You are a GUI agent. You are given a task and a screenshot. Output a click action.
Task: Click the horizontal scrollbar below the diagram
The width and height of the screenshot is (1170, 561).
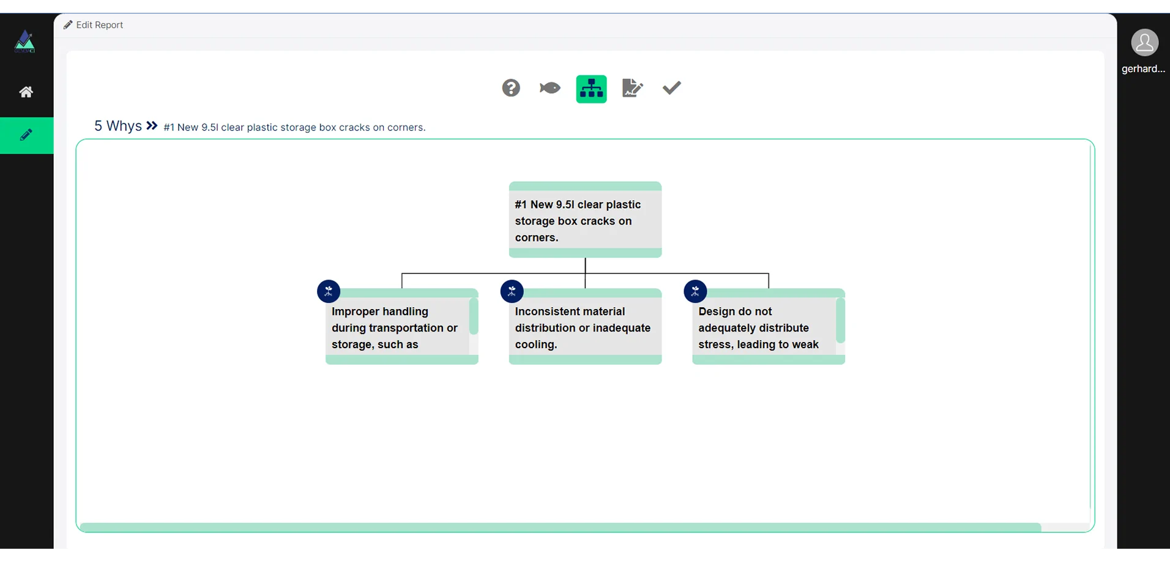pyautogui.click(x=560, y=527)
